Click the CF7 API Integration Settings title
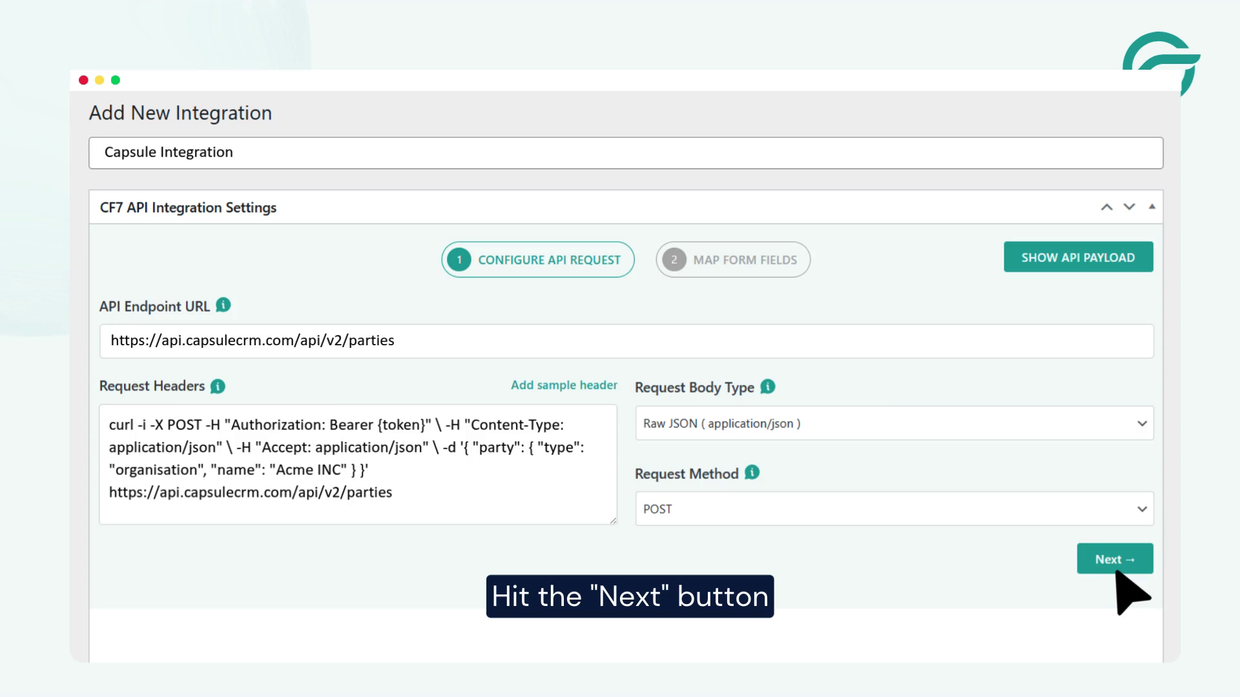The image size is (1240, 697). point(188,208)
